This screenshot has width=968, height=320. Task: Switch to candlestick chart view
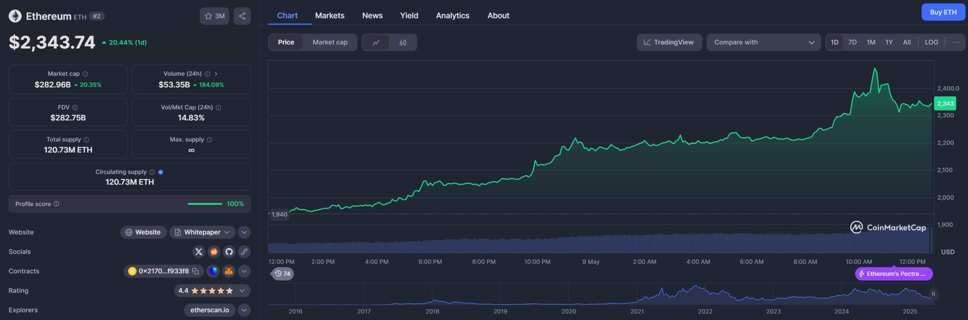tap(403, 42)
